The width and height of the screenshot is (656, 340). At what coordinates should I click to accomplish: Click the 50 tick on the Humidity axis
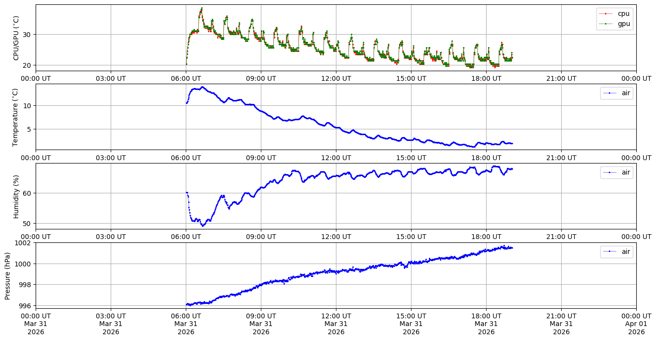click(27, 224)
